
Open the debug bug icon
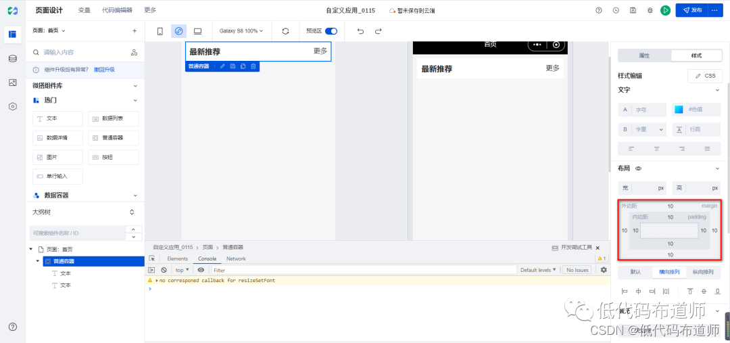(650, 10)
